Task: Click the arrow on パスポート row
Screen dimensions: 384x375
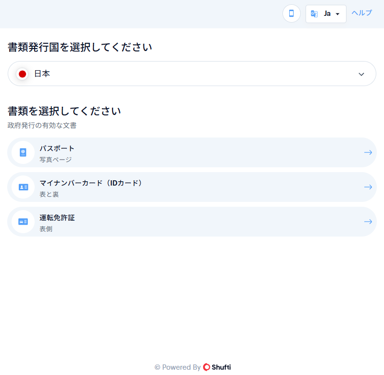Action: pyautogui.click(x=368, y=152)
